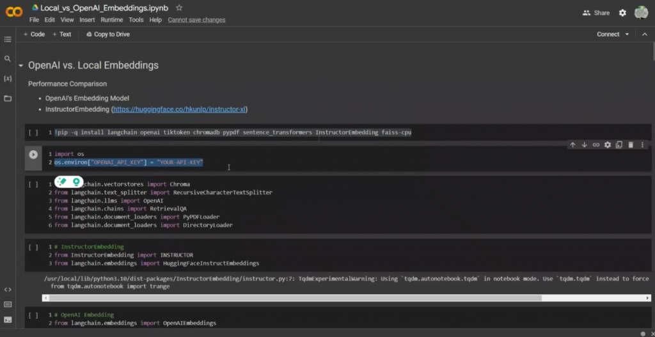
Task: Click Cannot save changes link
Action: pos(196,20)
